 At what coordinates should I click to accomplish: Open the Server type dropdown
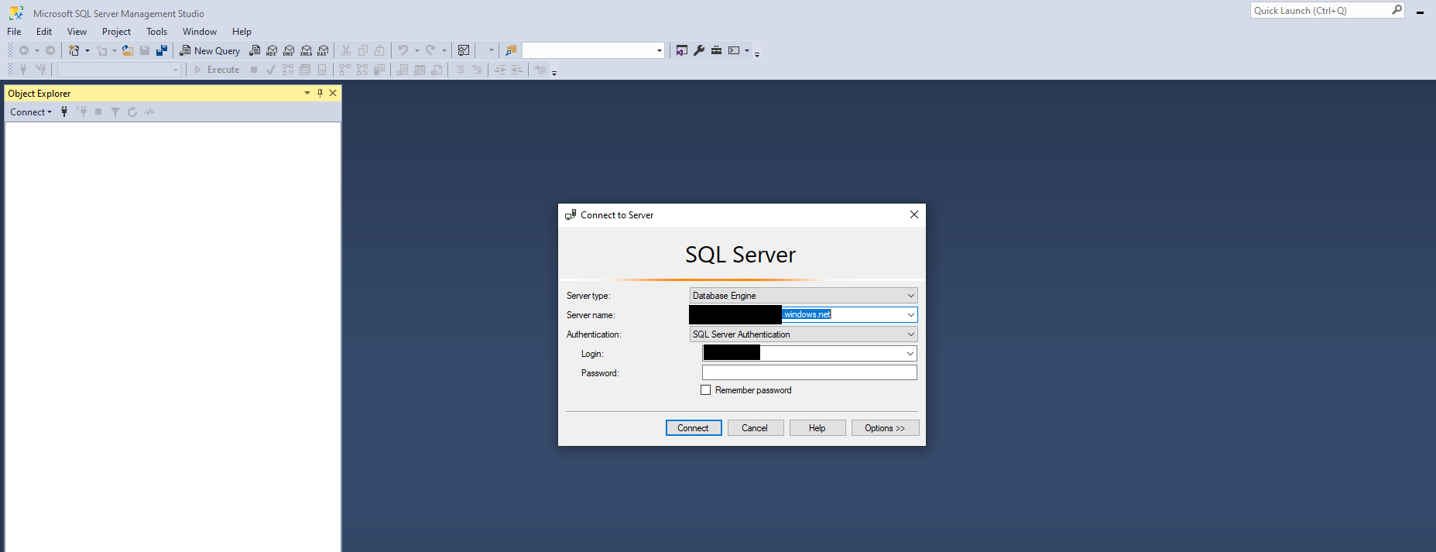pos(910,296)
